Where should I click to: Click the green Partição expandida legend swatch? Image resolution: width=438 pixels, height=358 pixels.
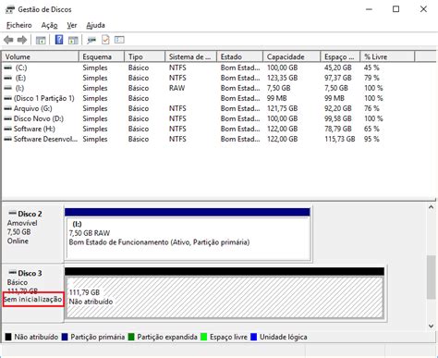pyautogui.click(x=131, y=337)
